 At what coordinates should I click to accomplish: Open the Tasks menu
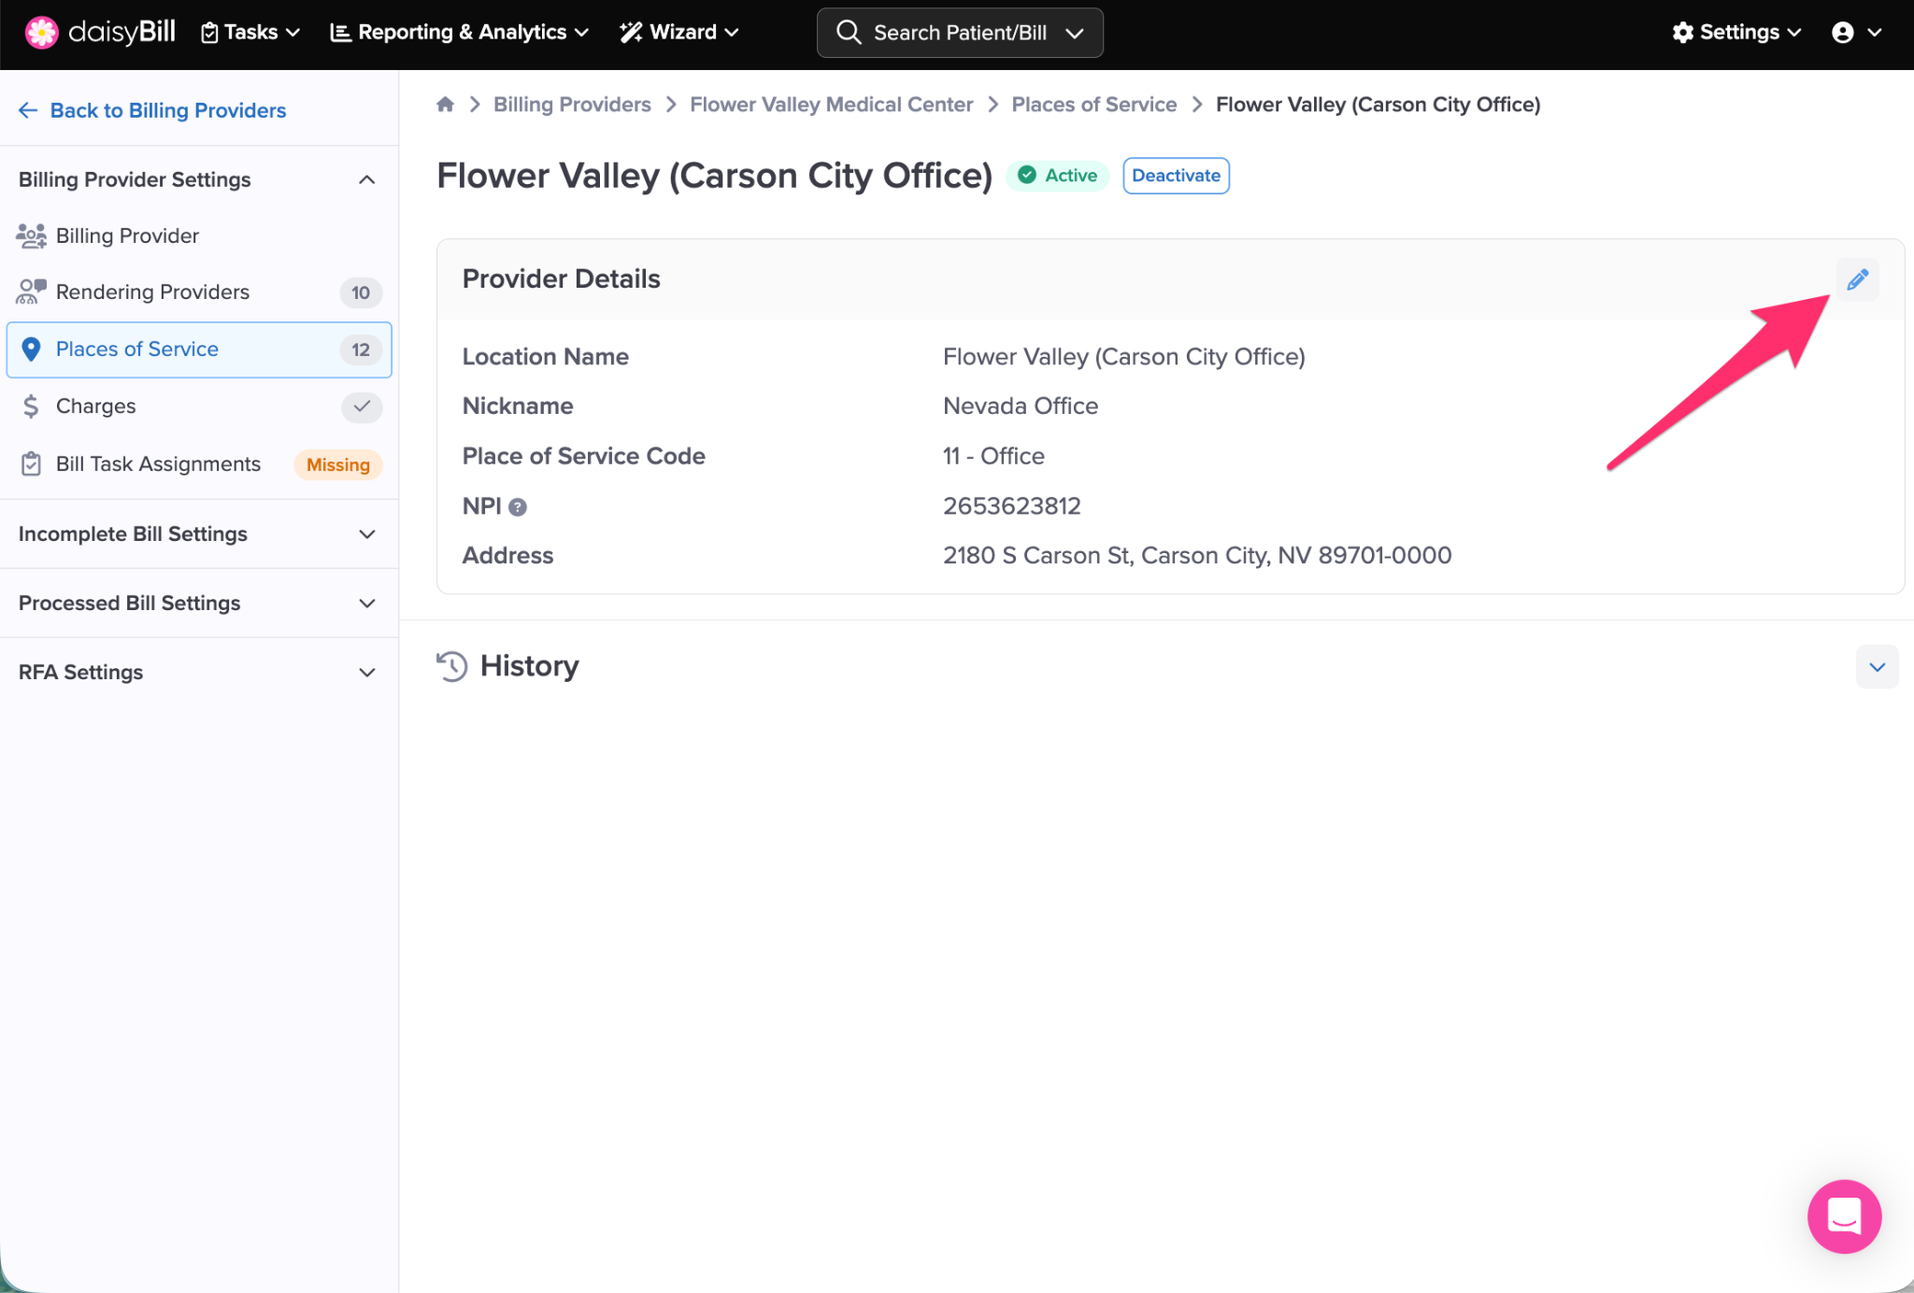[x=250, y=32]
